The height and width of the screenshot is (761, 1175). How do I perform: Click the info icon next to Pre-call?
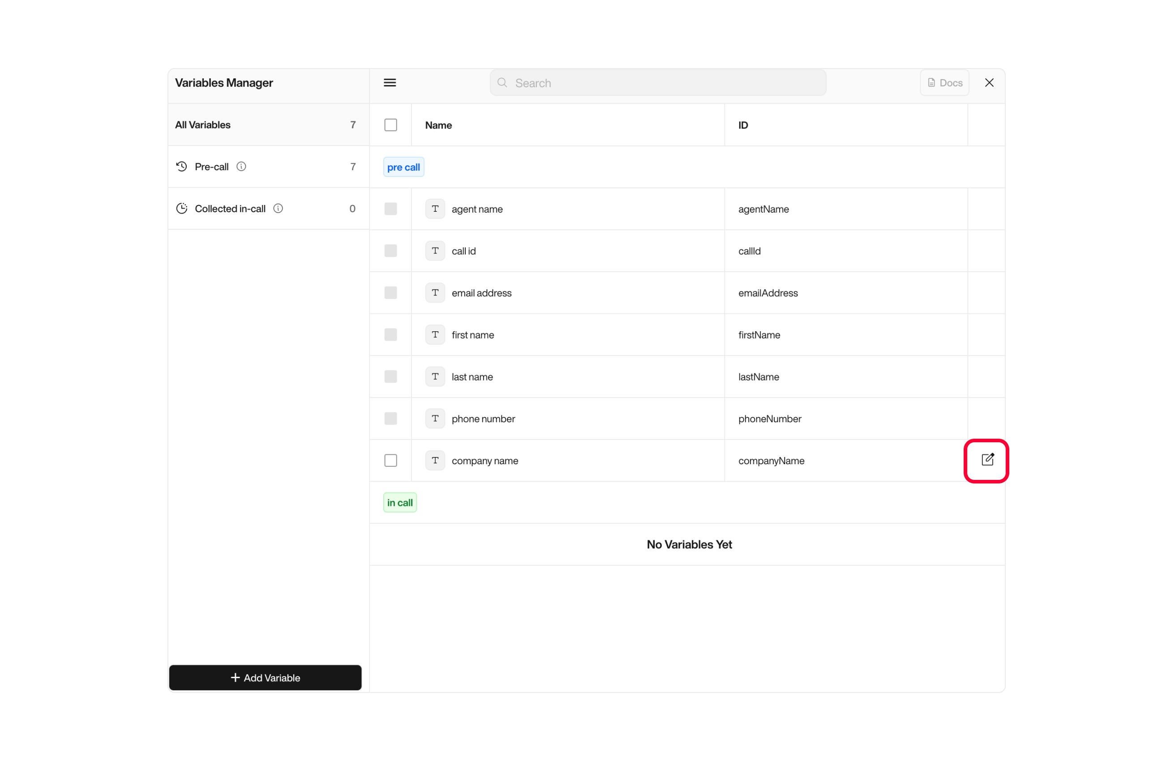click(x=241, y=167)
